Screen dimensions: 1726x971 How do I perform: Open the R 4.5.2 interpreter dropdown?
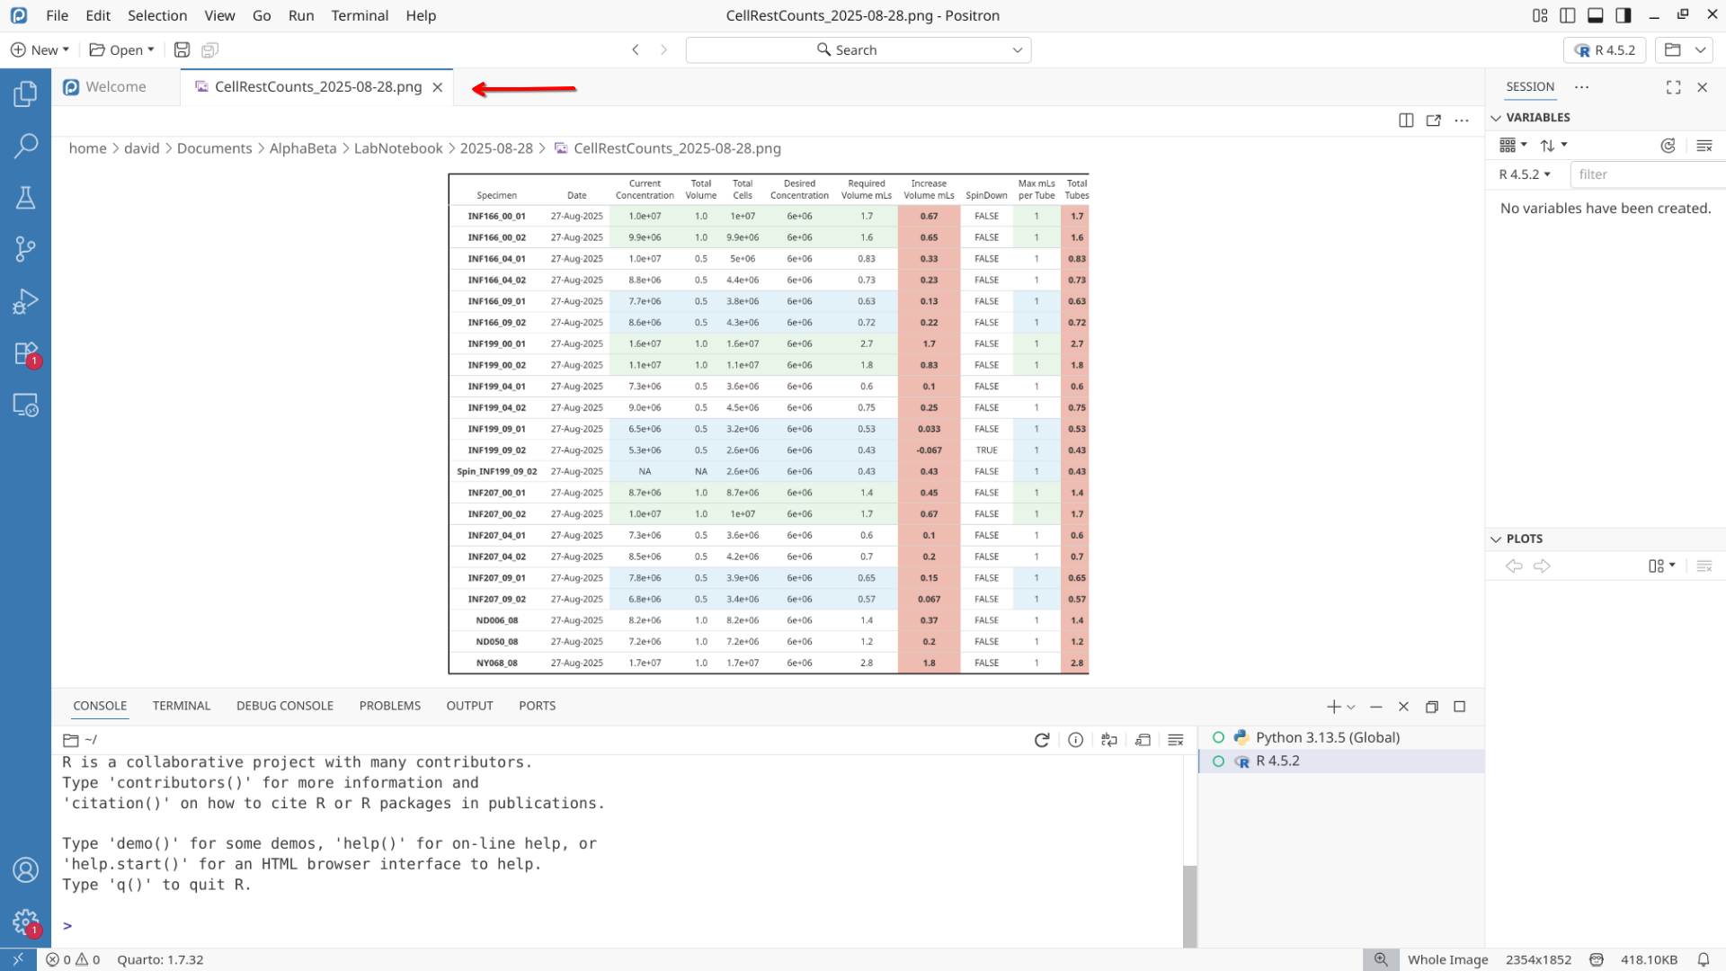(x=1605, y=50)
